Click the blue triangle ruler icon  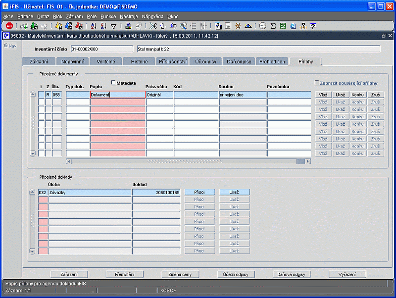tap(248, 26)
